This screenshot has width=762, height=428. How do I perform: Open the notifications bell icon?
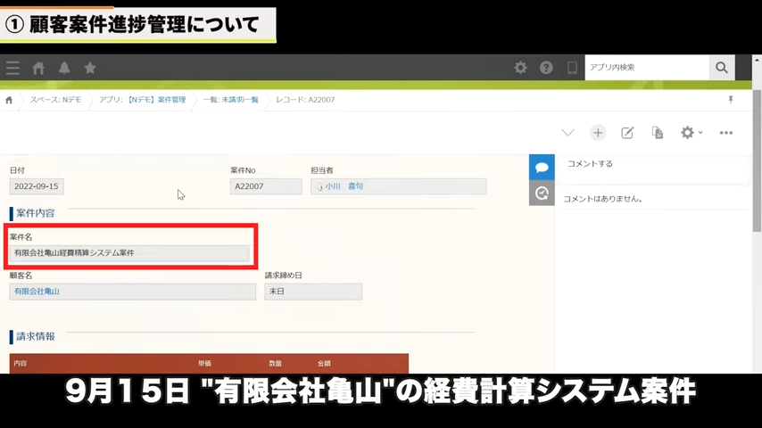click(x=64, y=68)
